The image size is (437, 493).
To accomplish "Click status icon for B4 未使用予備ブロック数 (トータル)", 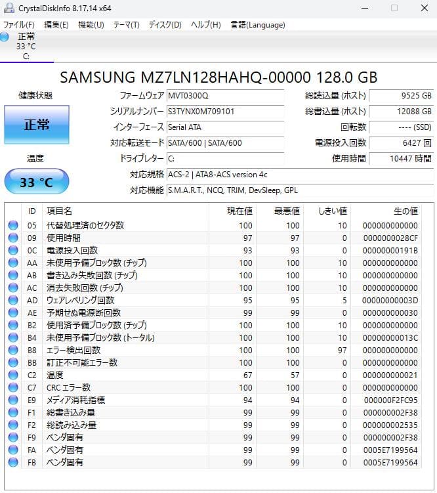I will (x=13, y=337).
